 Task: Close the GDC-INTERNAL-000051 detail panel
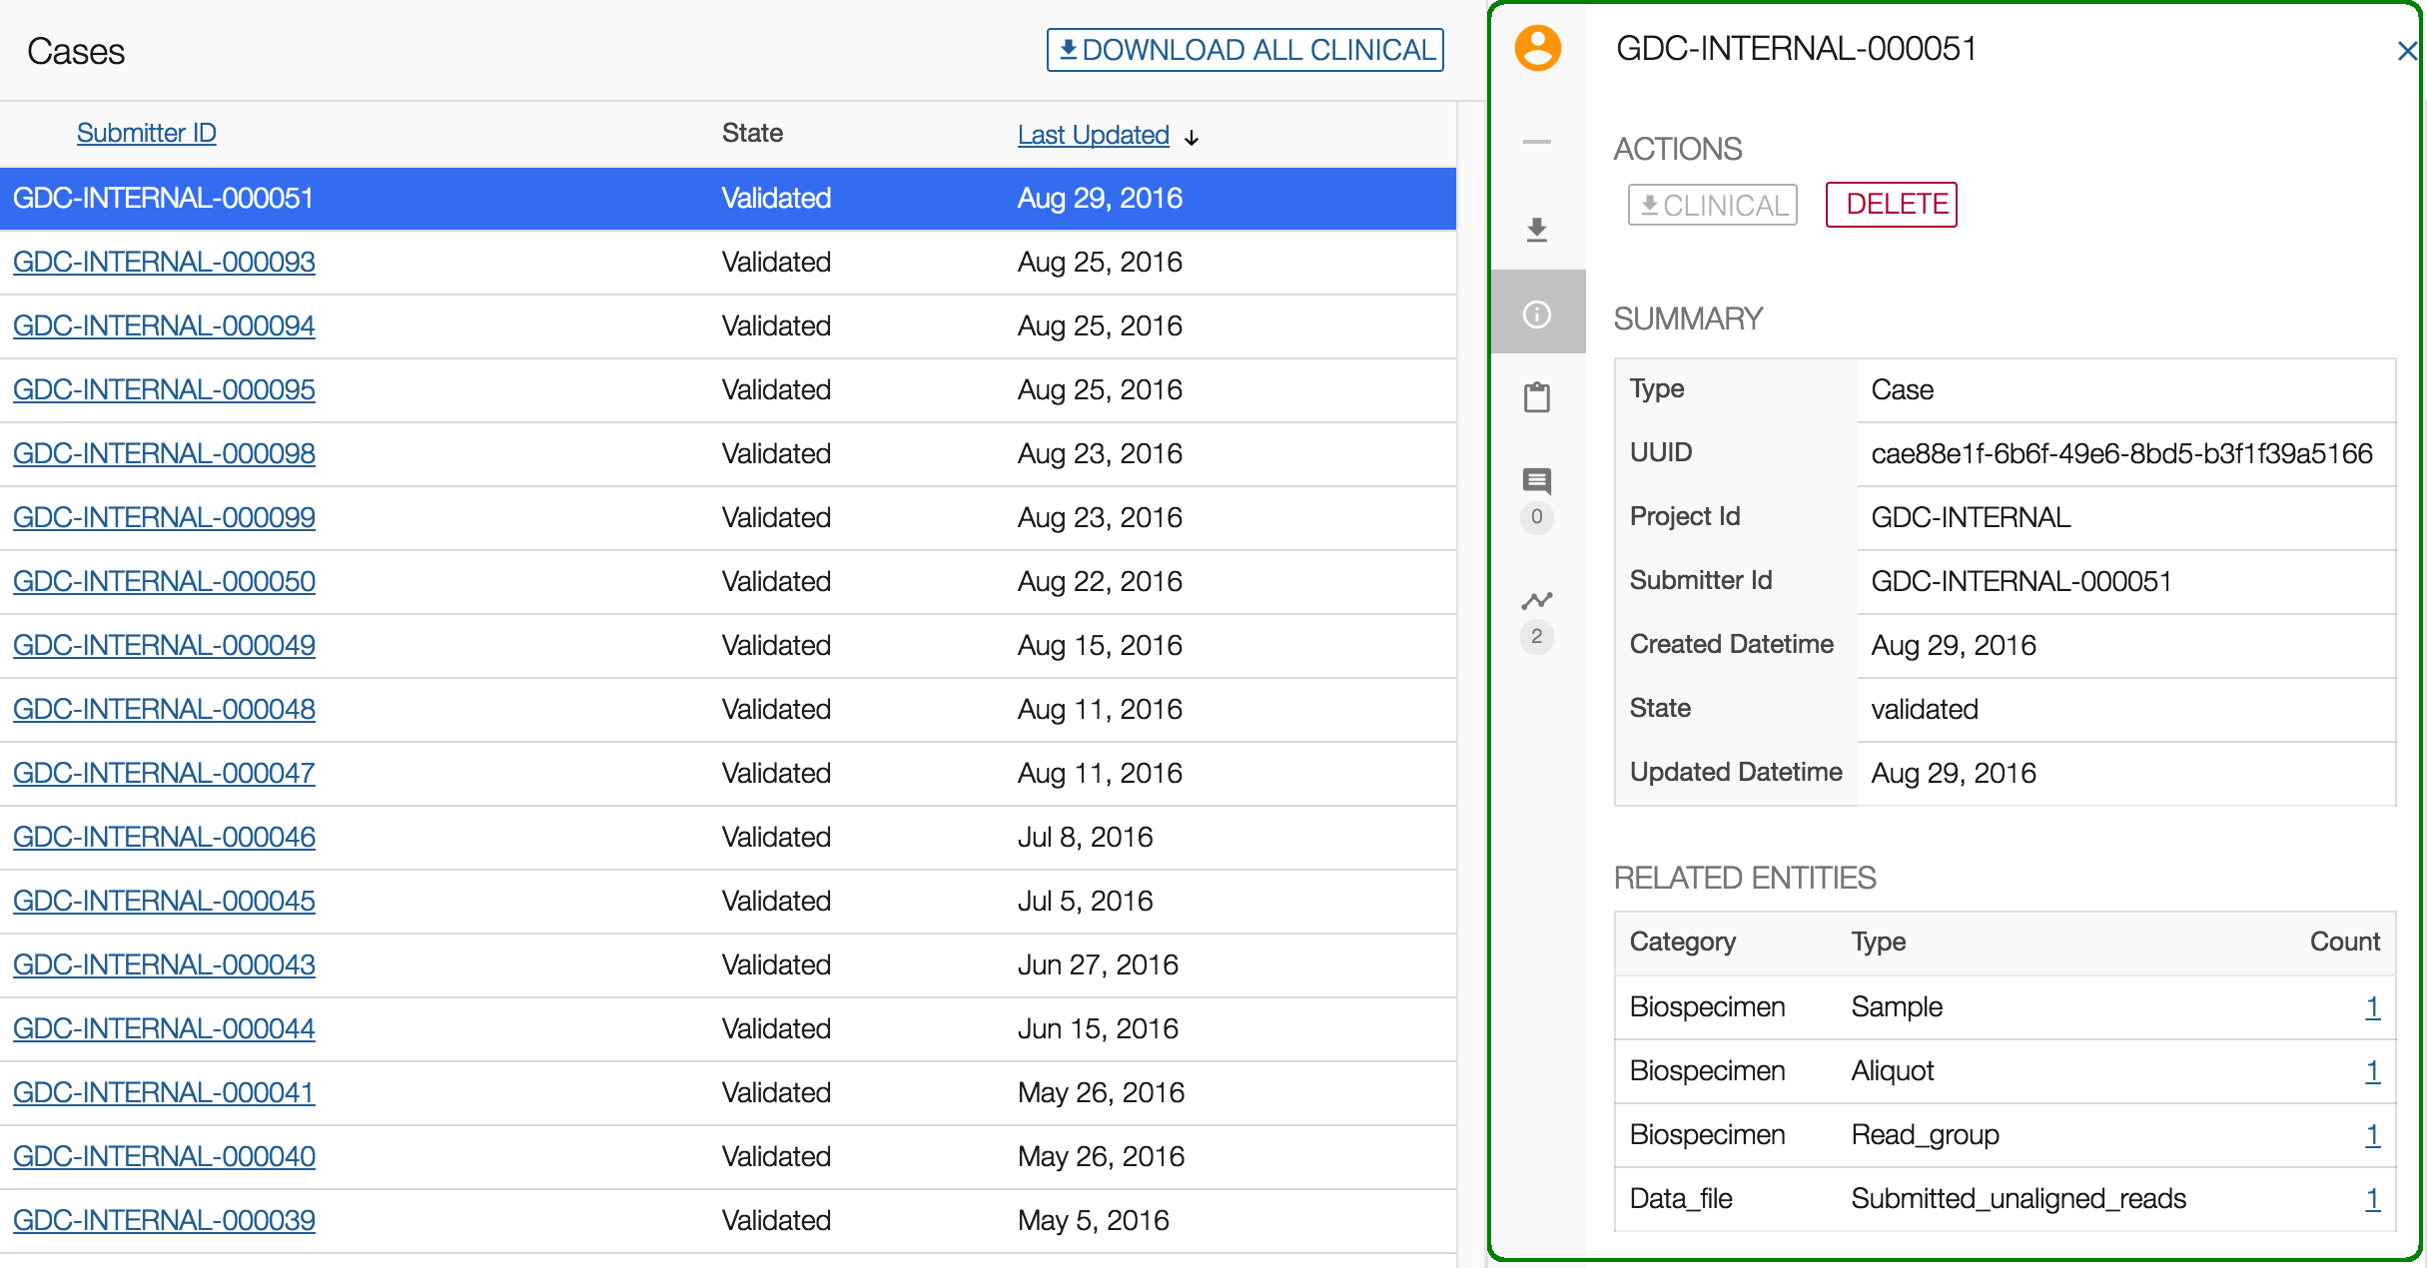click(2407, 51)
